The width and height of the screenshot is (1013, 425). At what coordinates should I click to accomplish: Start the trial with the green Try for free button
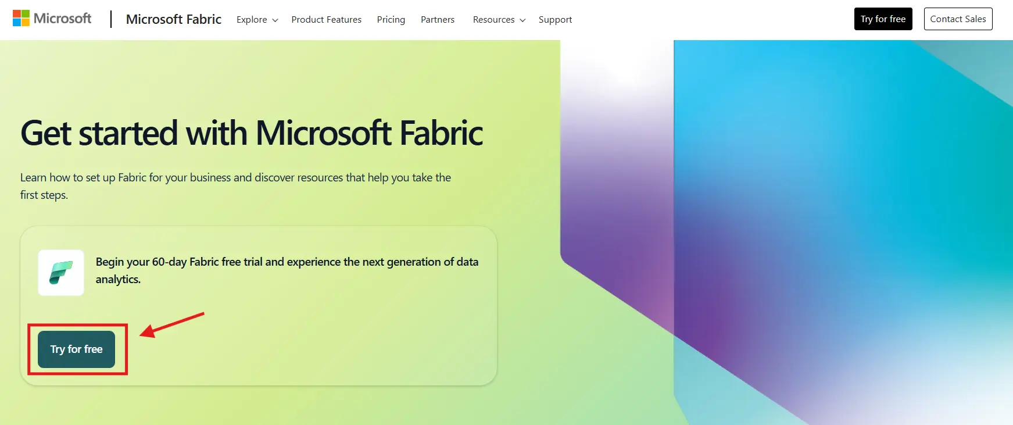76,349
